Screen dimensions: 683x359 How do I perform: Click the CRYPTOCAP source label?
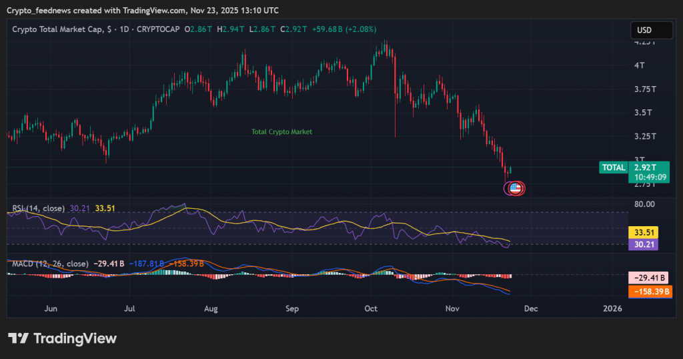(158, 29)
